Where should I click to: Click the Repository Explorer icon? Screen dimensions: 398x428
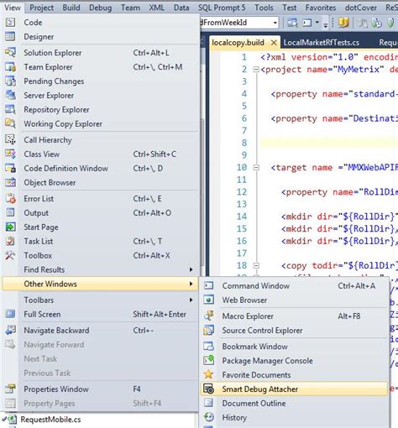pyautogui.click(x=10, y=109)
